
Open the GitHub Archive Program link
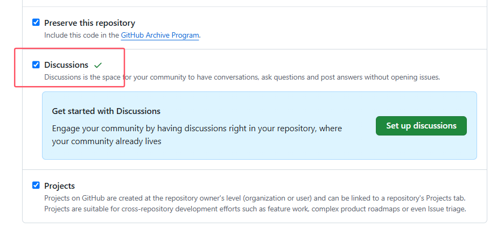[160, 35]
